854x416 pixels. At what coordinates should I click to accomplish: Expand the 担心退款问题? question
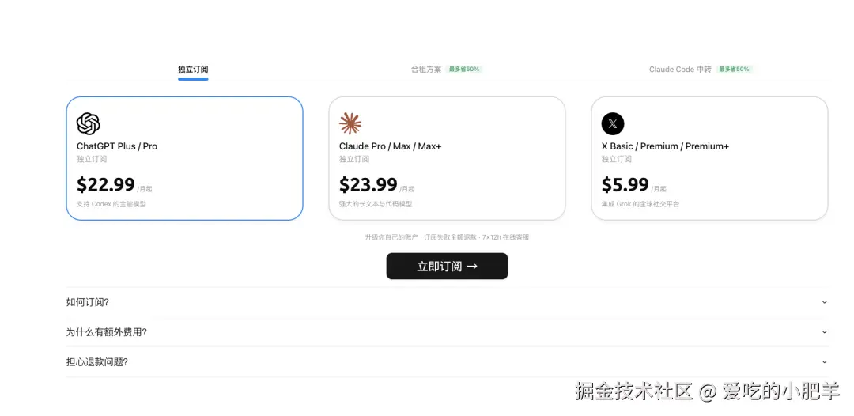tap(96, 362)
